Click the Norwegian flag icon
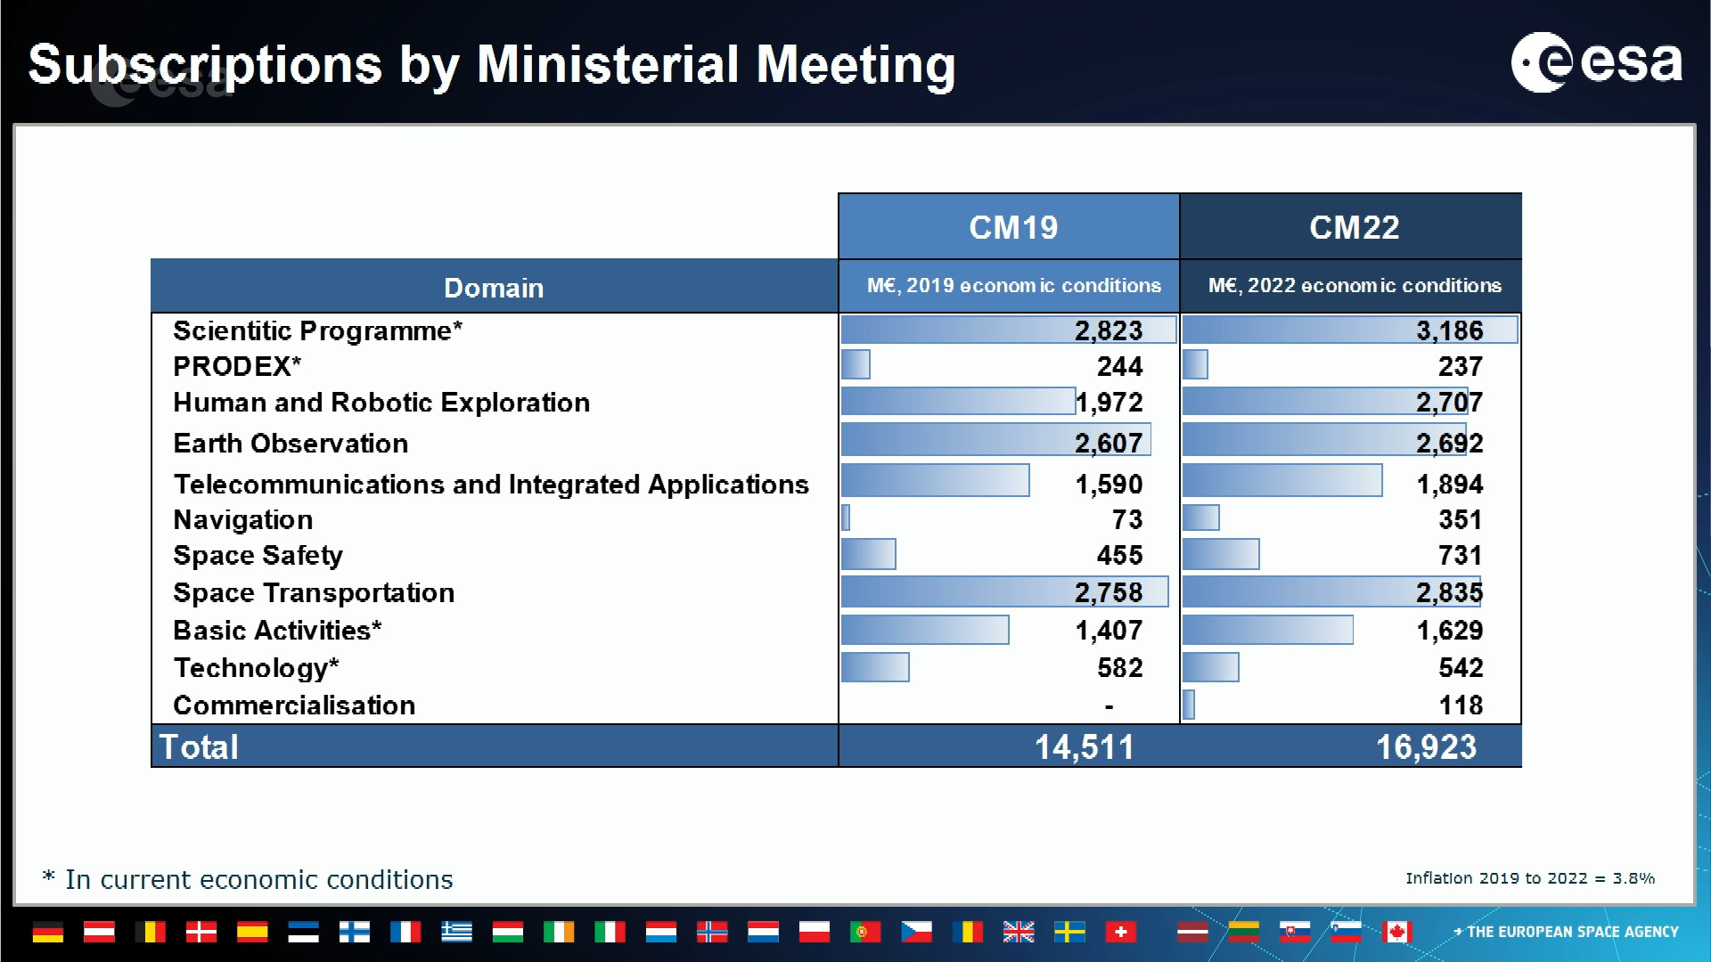The height and width of the screenshot is (962, 1711). click(x=712, y=932)
